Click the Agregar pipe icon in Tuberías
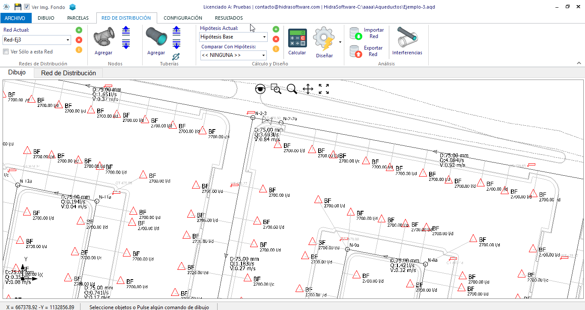The height and width of the screenshot is (310, 585). 156,38
